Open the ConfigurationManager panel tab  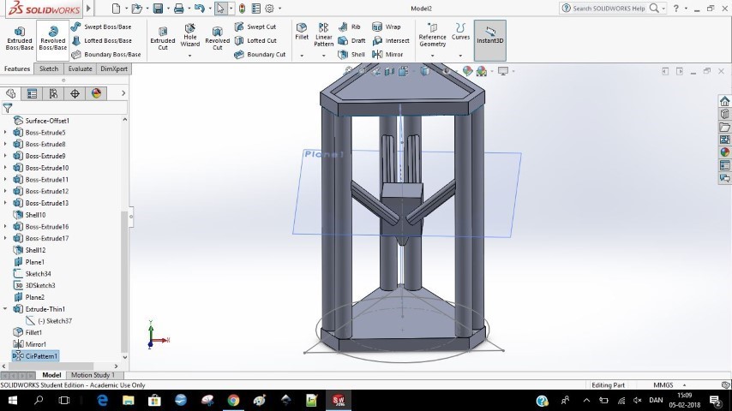point(53,94)
